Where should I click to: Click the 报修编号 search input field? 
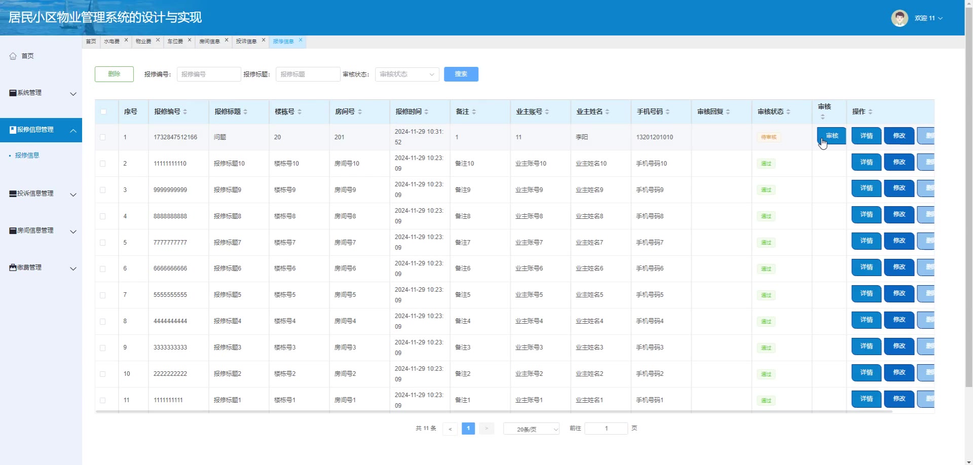pyautogui.click(x=209, y=74)
